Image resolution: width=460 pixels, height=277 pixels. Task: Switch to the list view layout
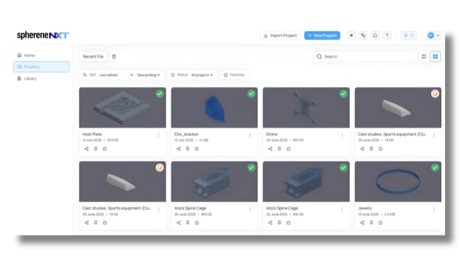[424, 56]
